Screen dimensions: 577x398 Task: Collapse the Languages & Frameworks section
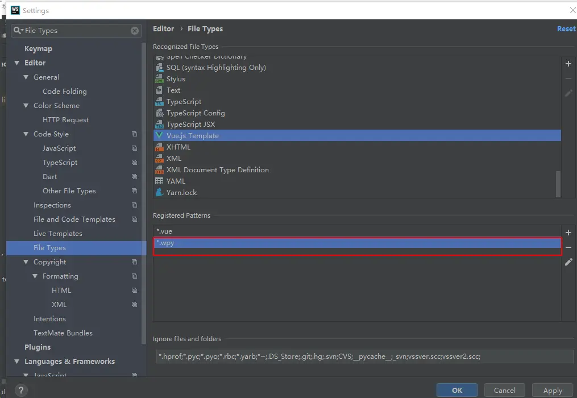click(x=17, y=362)
